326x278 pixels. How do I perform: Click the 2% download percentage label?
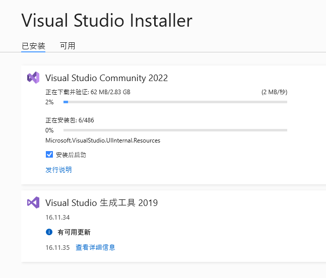click(49, 102)
